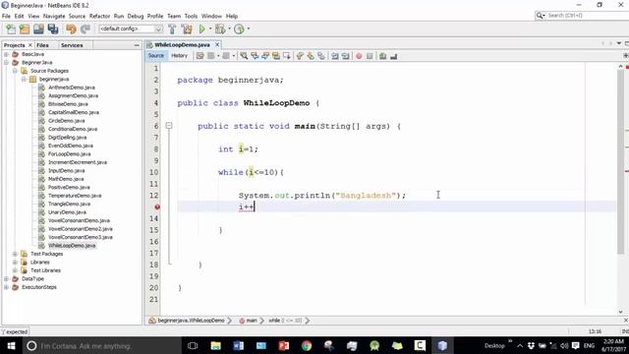629x354 pixels.
Task: Minimize the Projects panel
Action: click(x=137, y=45)
